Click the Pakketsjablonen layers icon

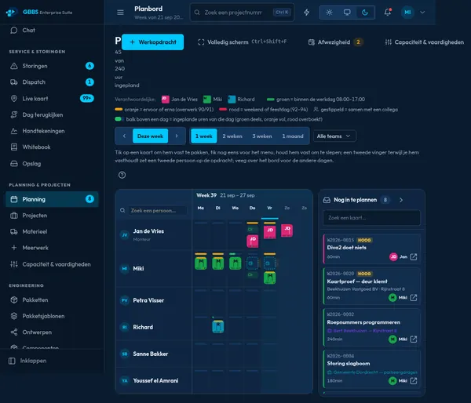click(14, 316)
